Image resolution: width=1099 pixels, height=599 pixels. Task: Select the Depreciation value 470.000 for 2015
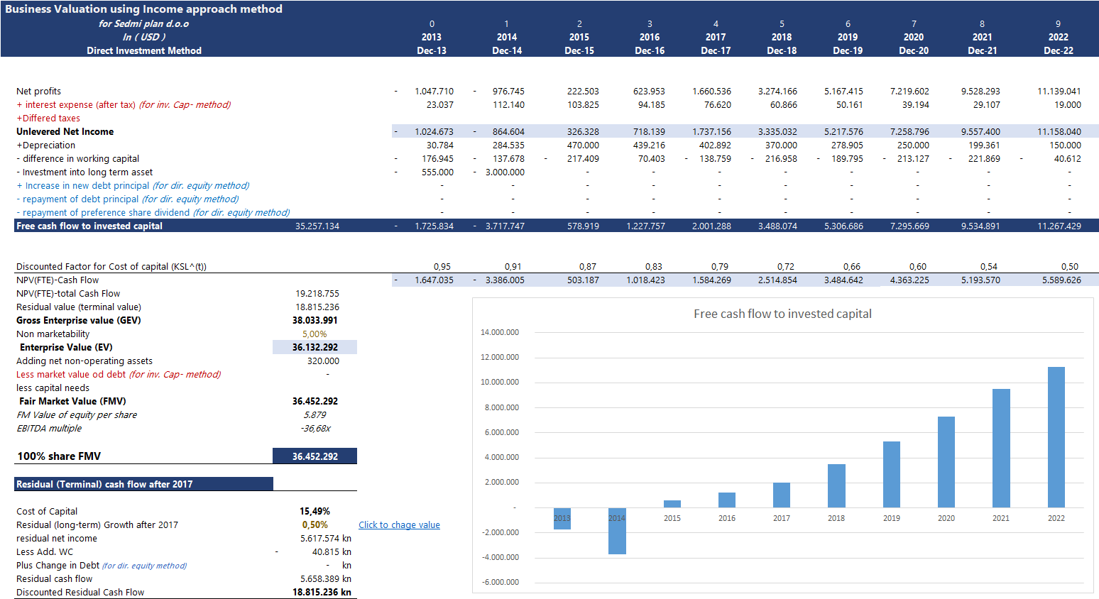click(583, 145)
